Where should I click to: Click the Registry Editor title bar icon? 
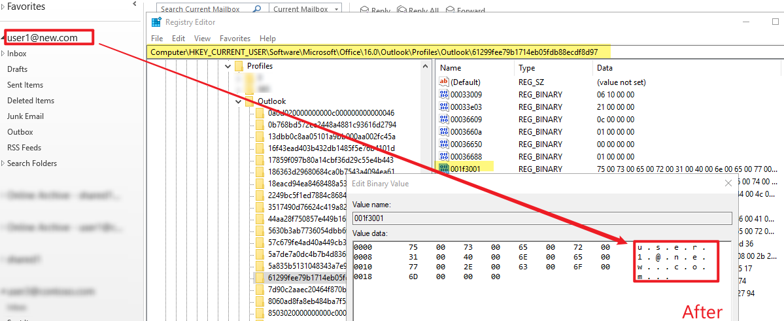156,22
